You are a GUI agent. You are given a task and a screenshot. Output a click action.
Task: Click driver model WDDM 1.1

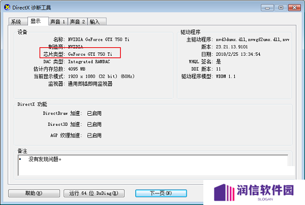(x=226, y=77)
